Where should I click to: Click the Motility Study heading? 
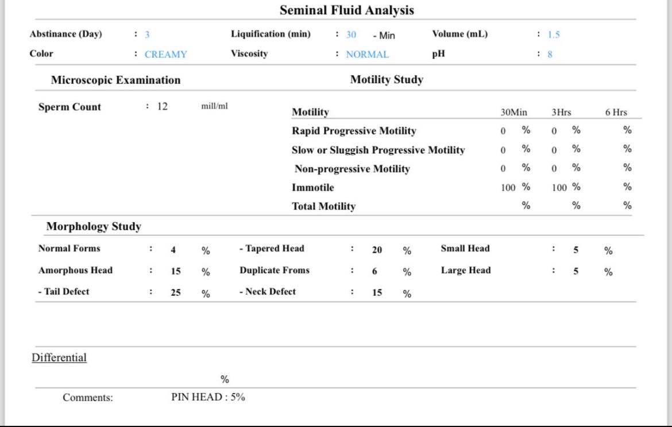point(387,80)
